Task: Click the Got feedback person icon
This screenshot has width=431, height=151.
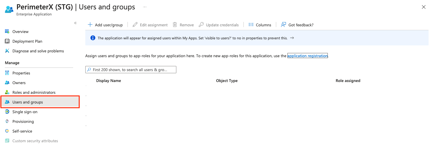Action: point(283,25)
